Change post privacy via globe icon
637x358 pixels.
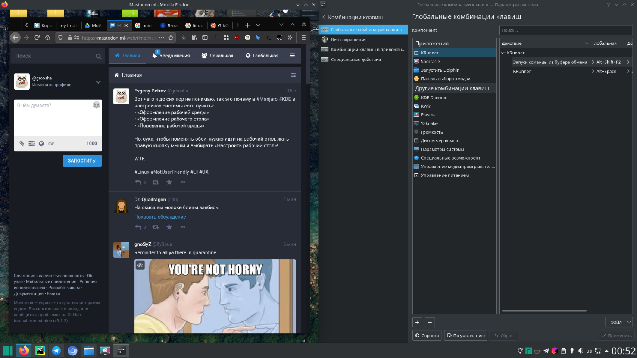click(x=41, y=144)
